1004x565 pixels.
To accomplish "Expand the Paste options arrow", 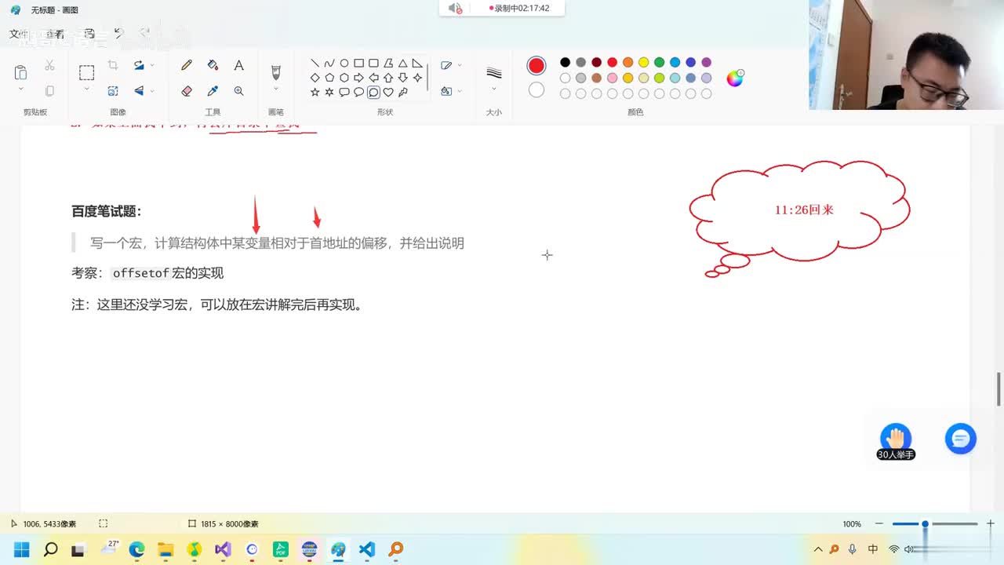I will click(x=20, y=89).
